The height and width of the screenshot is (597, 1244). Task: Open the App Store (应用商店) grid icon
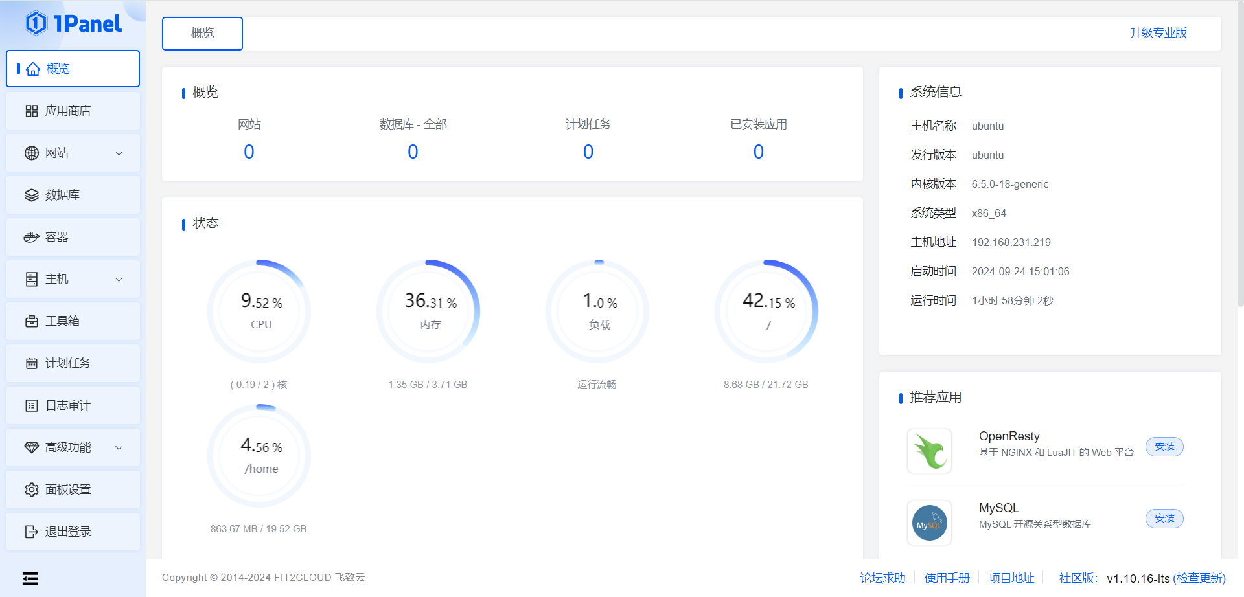pyautogui.click(x=31, y=111)
